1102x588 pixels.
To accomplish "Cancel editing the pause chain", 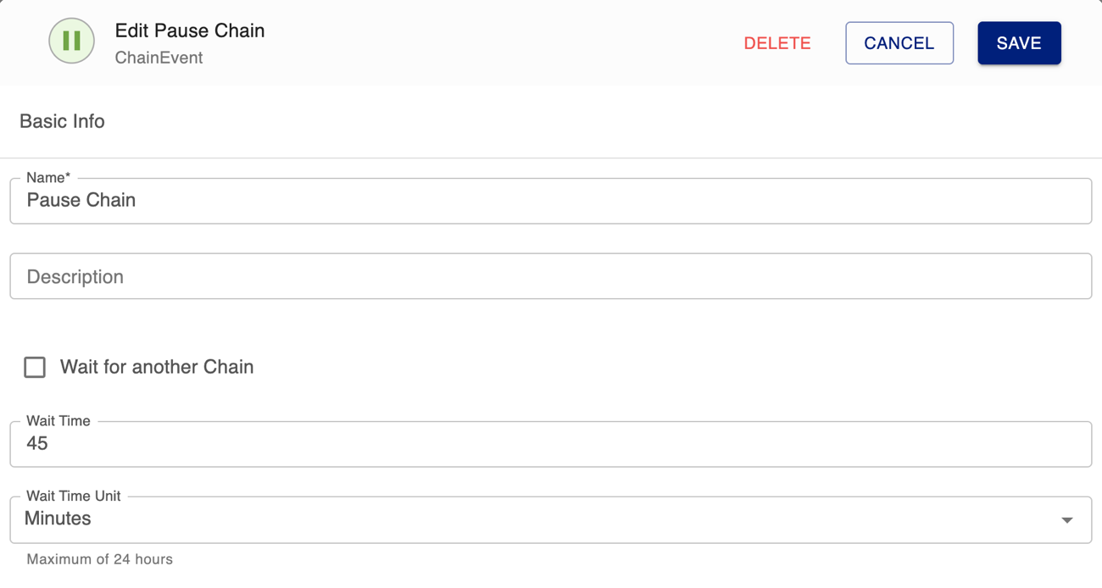I will [x=899, y=43].
